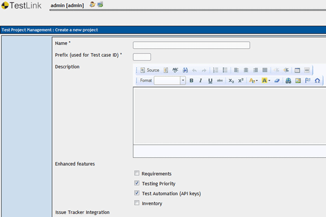Decrease indent with the outdent icon
The width and height of the screenshot is (326, 217).
[x=277, y=70]
